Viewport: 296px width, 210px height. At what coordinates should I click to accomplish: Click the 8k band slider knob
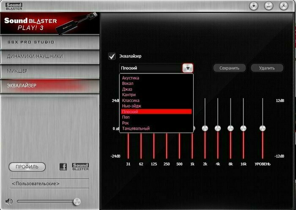pos(230,128)
